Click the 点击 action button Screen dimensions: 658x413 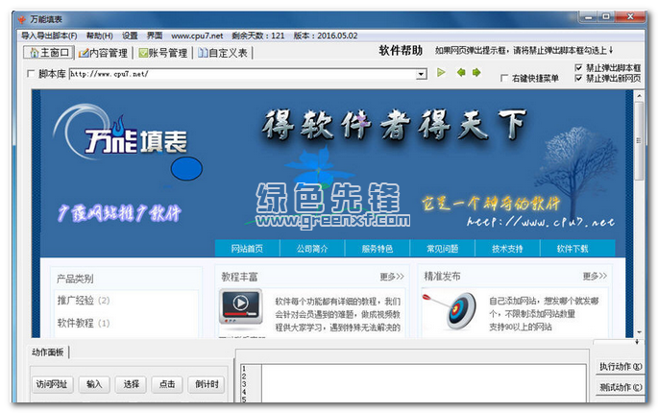coord(167,384)
